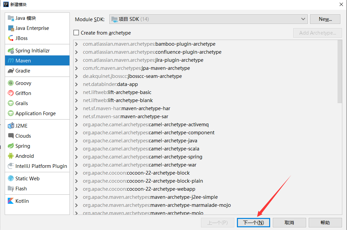Select camel-archetype-spring row
The width and height of the screenshot is (347, 230).
[x=205, y=157]
